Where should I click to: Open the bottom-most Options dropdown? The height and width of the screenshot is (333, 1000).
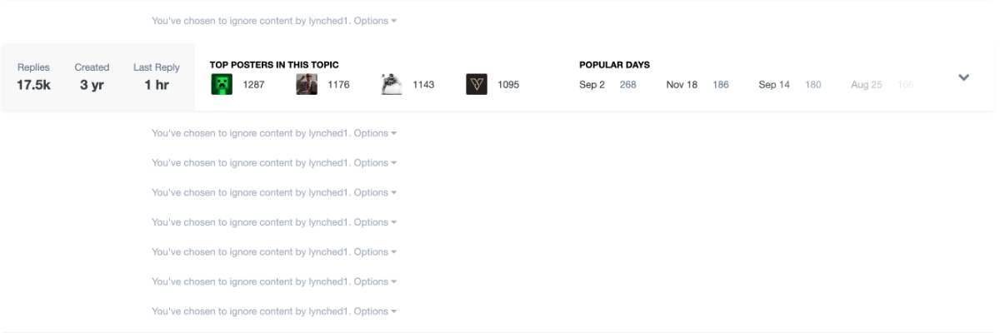click(x=375, y=311)
